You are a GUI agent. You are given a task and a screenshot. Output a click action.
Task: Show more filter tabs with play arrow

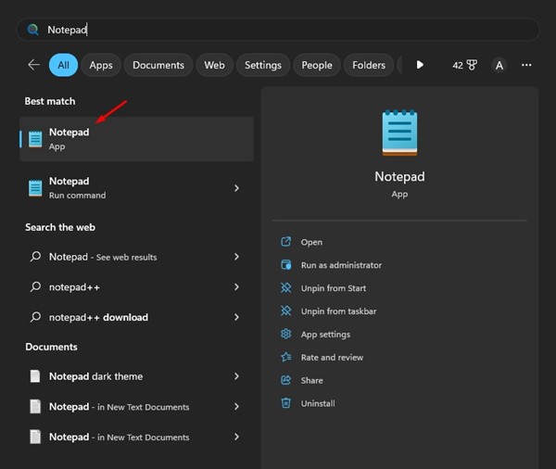420,65
